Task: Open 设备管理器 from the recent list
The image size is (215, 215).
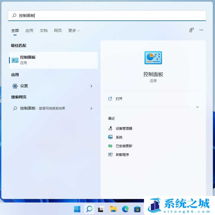Action: [124, 129]
